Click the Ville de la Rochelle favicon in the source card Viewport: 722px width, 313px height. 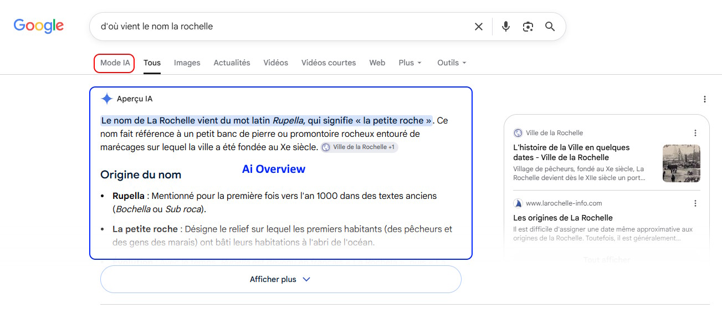click(518, 133)
